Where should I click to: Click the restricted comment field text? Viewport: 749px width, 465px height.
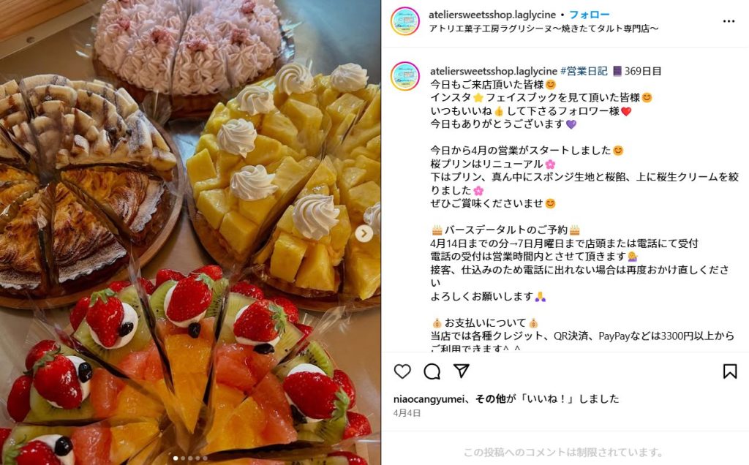click(x=564, y=452)
